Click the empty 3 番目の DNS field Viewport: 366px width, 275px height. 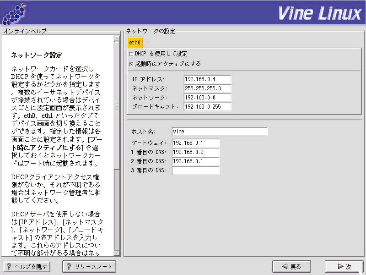(195, 170)
